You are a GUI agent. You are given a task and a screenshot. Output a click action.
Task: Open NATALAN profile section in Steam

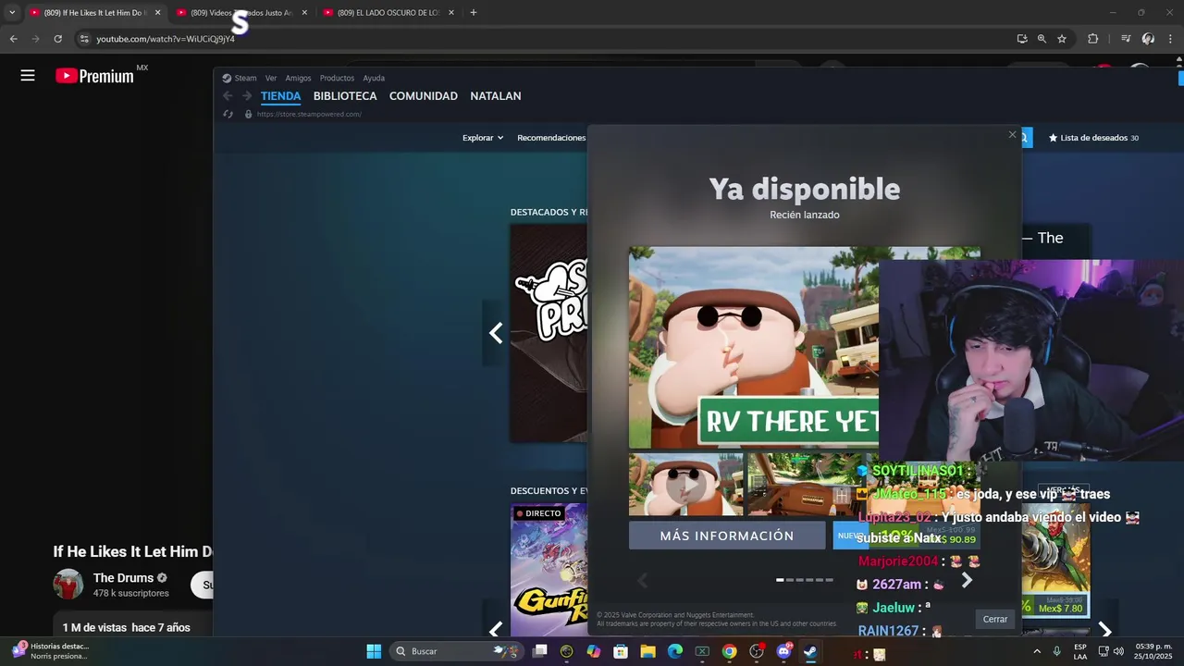tap(496, 96)
